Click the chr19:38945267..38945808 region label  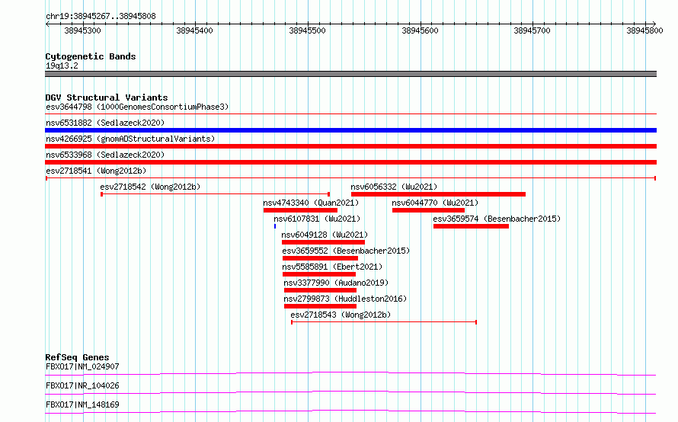pos(101,16)
